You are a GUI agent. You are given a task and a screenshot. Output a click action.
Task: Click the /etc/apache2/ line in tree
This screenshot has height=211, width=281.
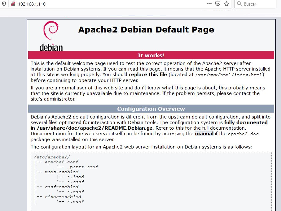pyautogui.click(x=52, y=157)
